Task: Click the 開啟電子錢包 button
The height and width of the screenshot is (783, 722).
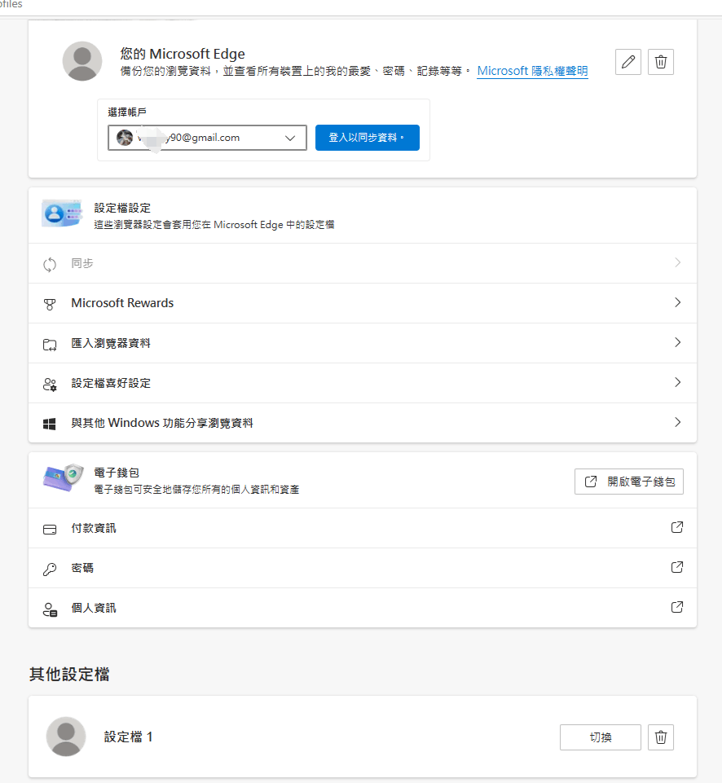Action: tap(628, 482)
